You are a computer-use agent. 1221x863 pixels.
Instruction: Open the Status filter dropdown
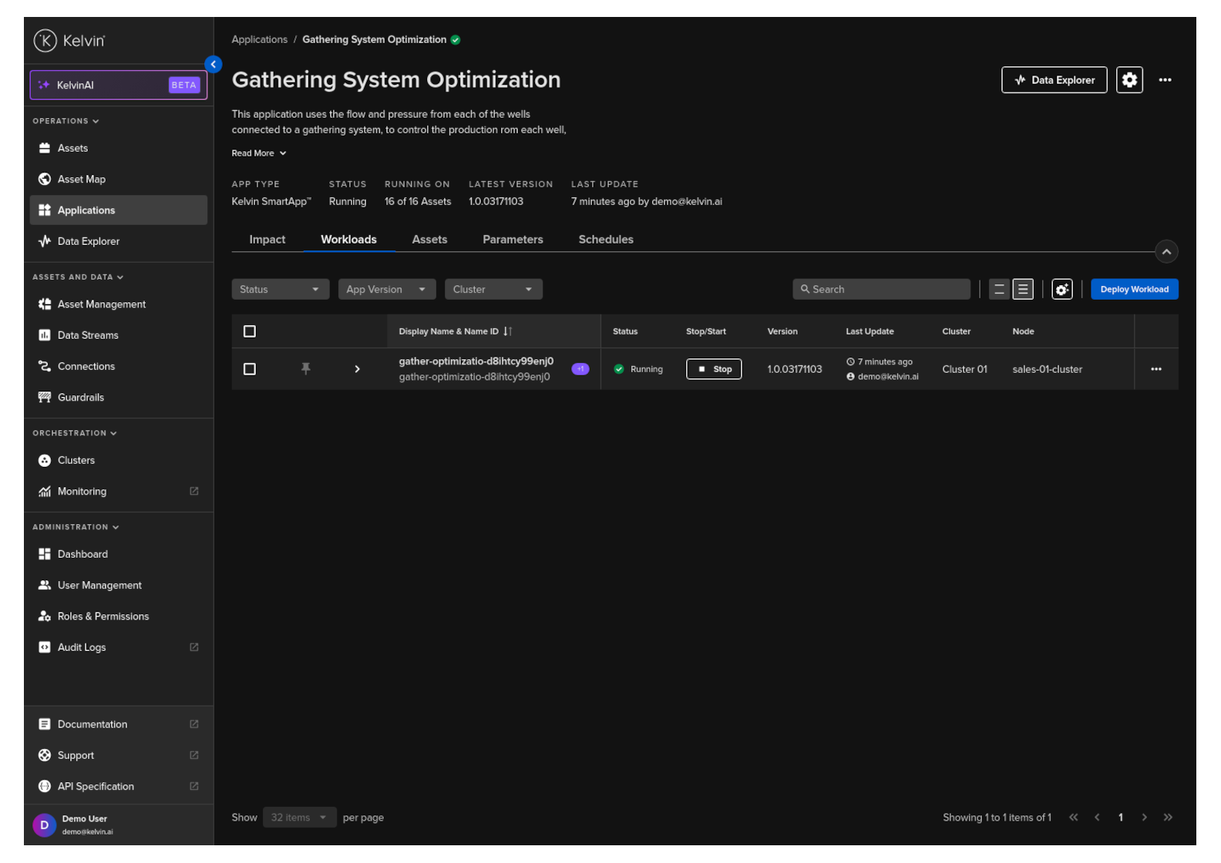280,290
